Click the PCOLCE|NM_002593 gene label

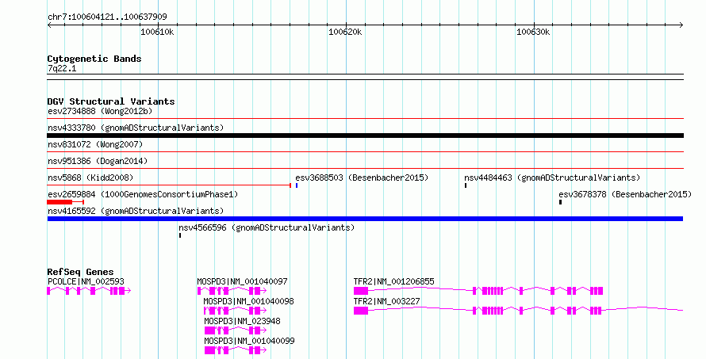(86, 281)
